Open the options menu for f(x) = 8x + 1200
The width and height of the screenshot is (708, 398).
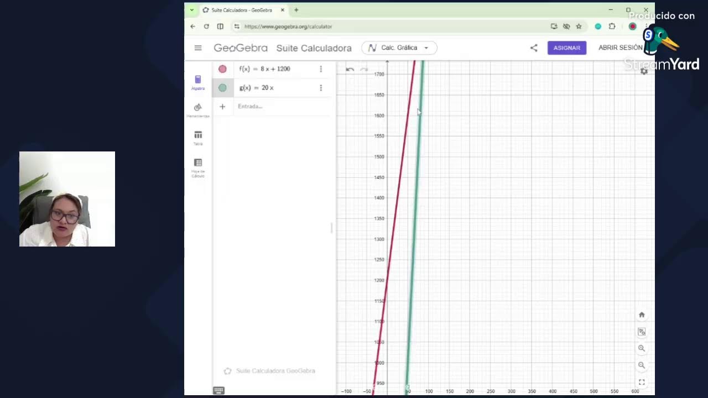coord(321,69)
